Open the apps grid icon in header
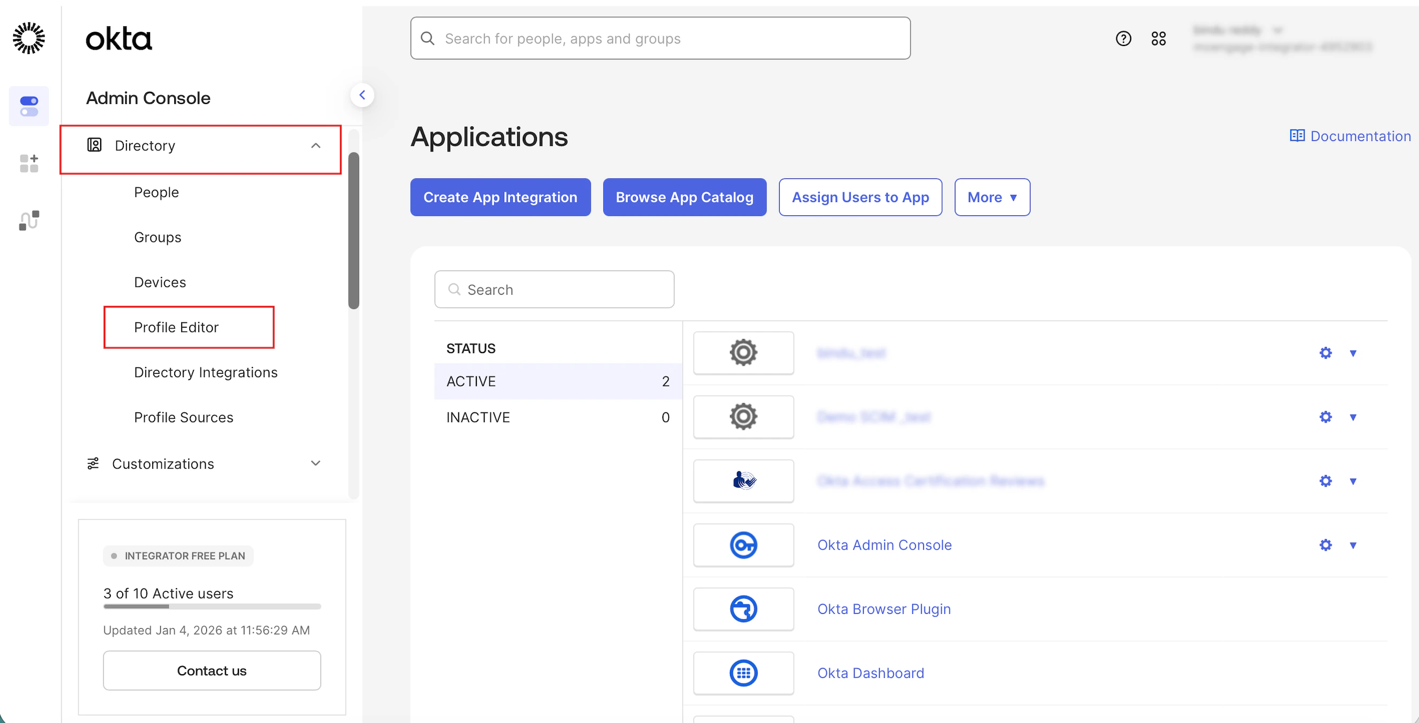The image size is (1419, 723). pos(1159,39)
